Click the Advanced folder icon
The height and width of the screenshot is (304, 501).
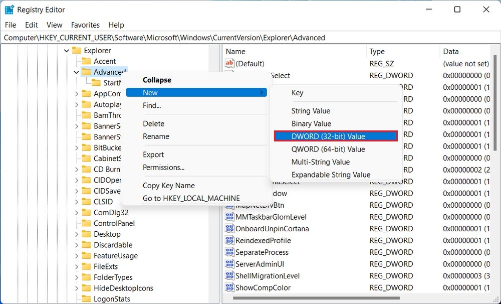86,72
